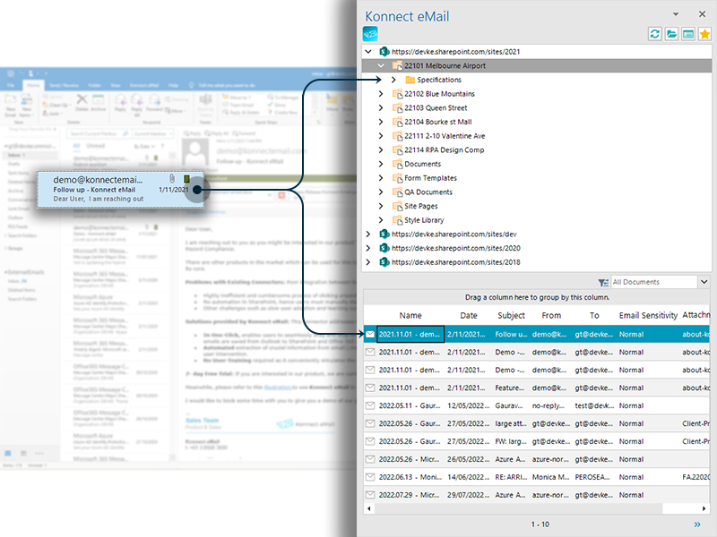
Task: Click envelope icon of 2022.07.29 - Micr... row
Action: (370, 495)
